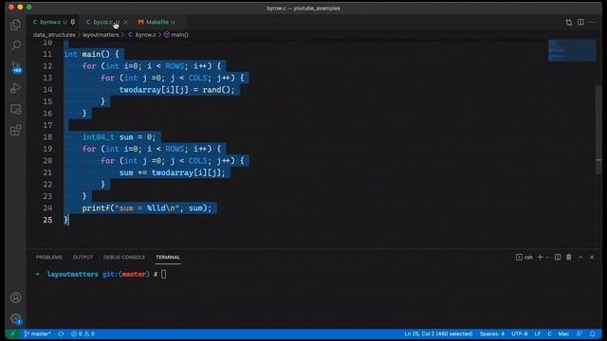Click line number 17 in gutter
Screen dimensions: 607x341
tap(47, 125)
